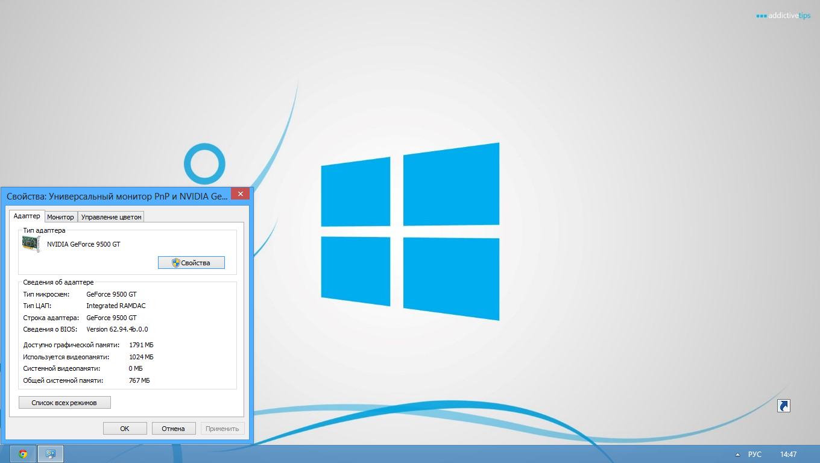Viewport: 820px width, 463px height.
Task: Click the Список всех режимов button
Action: [65, 402]
